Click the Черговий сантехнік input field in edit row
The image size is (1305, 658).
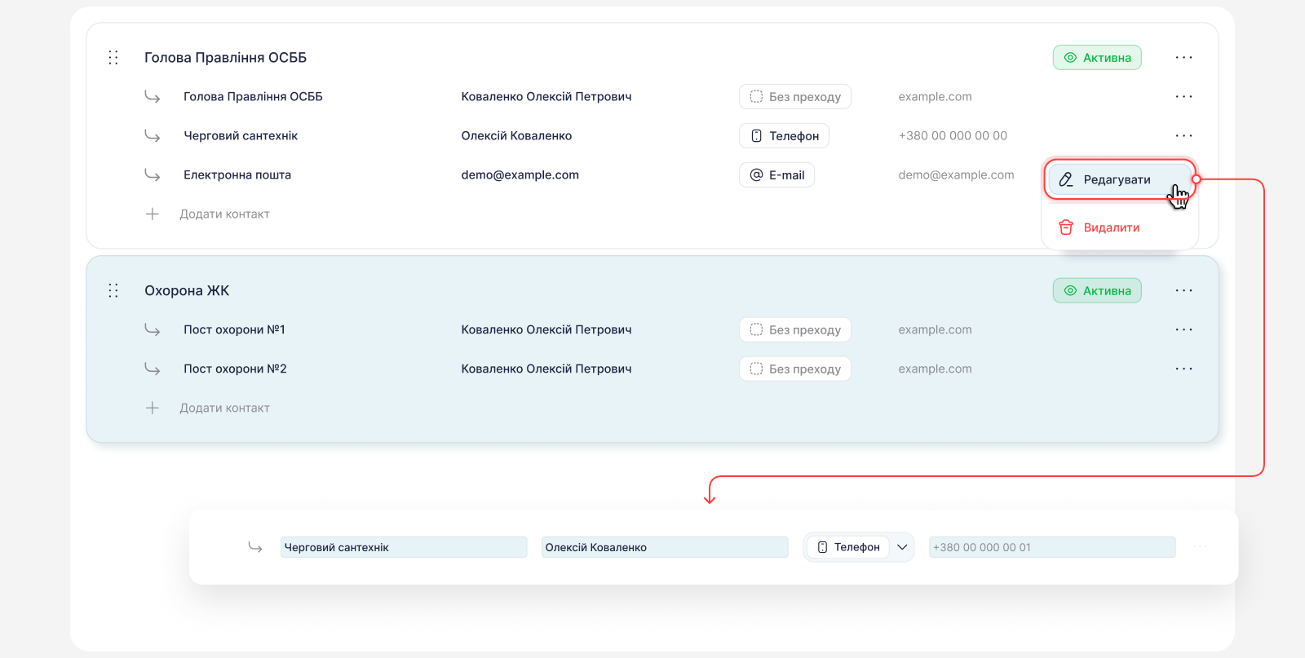404,547
